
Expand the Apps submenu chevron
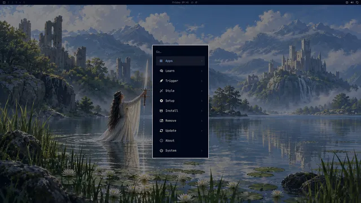(202, 61)
